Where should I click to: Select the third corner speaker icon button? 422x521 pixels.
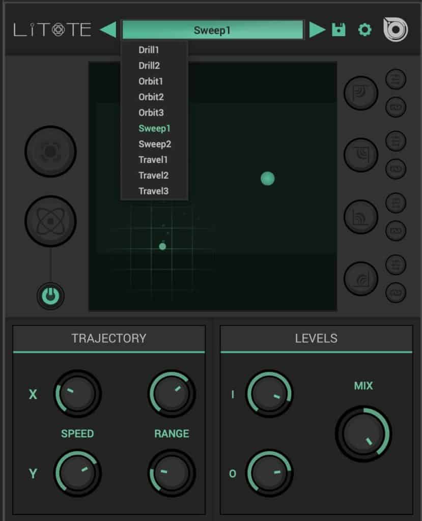click(361, 217)
